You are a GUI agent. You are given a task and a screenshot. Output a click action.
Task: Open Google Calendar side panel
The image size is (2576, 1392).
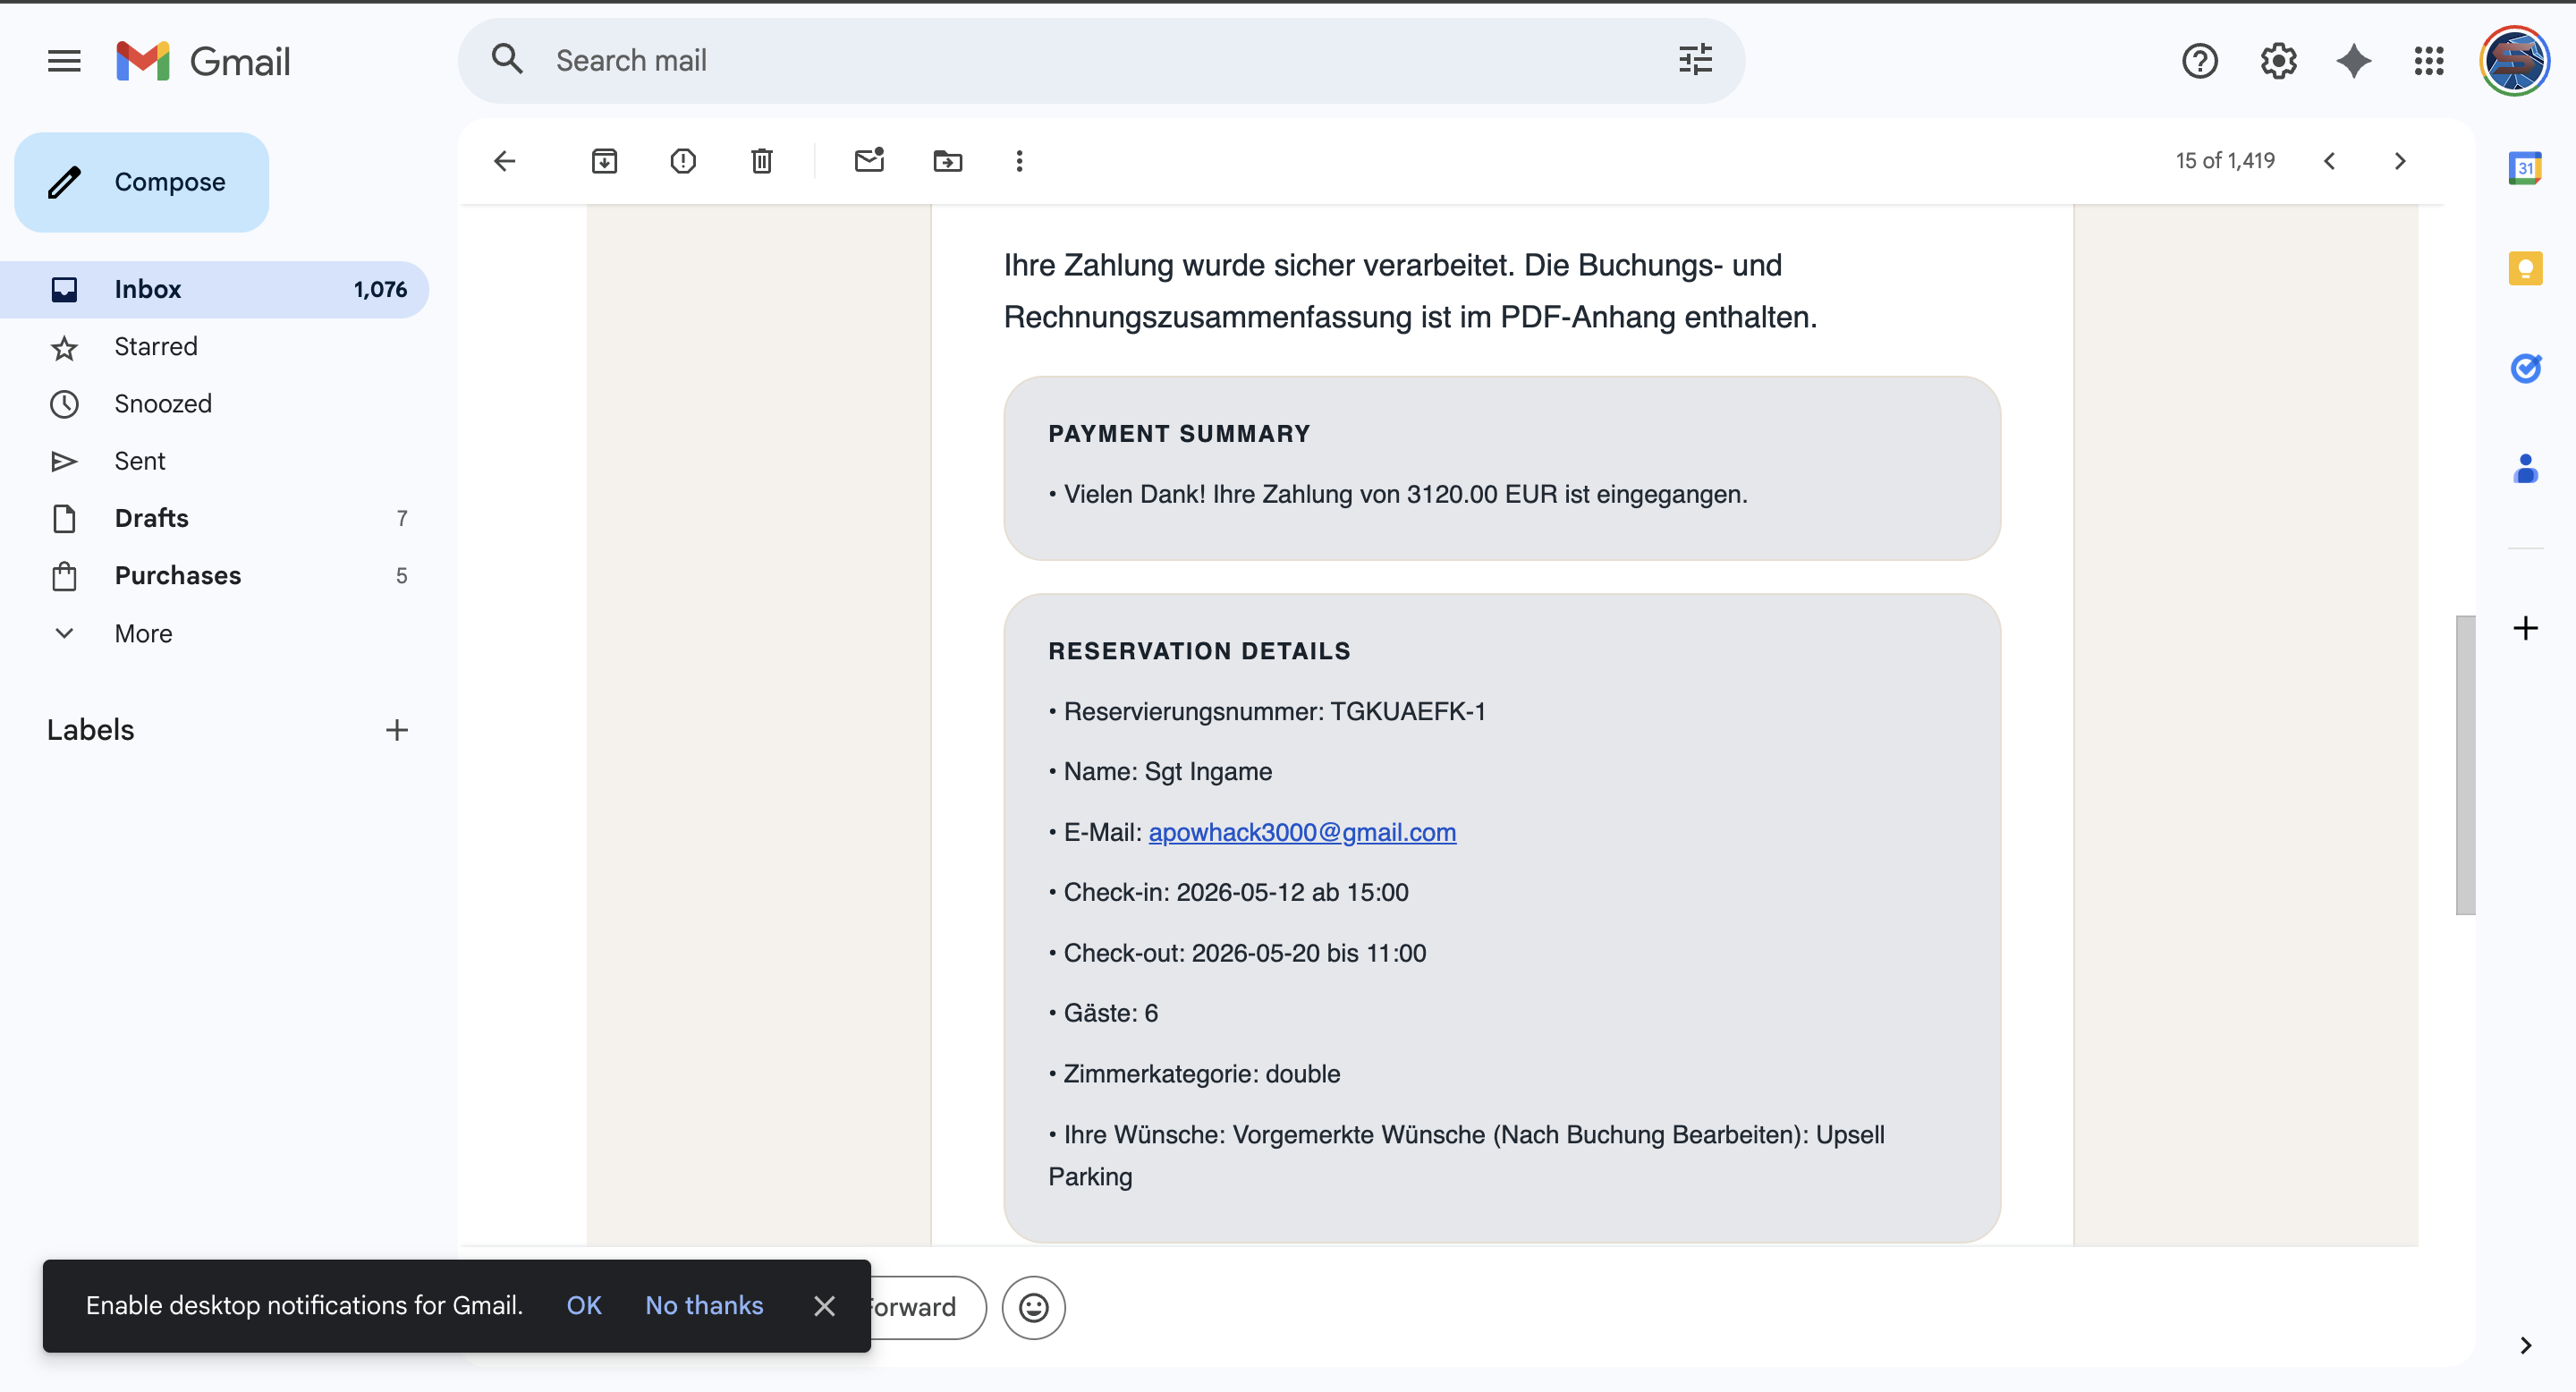point(2524,167)
